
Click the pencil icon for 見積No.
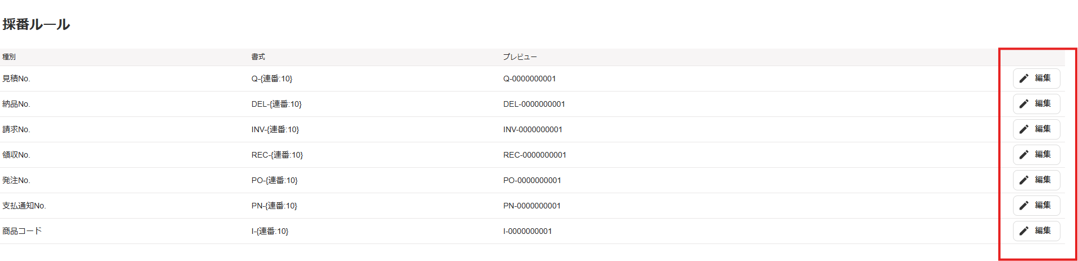pos(1024,79)
